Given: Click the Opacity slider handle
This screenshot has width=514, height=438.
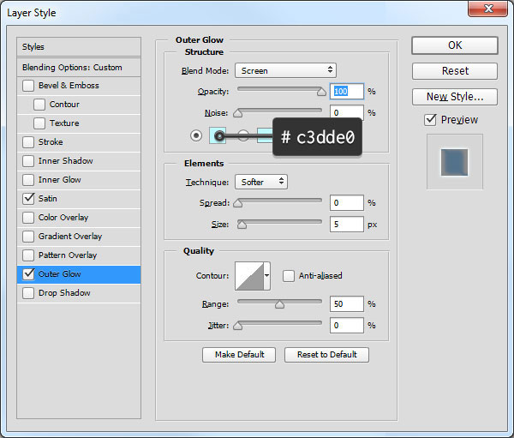Looking at the screenshot, I should 321,92.
